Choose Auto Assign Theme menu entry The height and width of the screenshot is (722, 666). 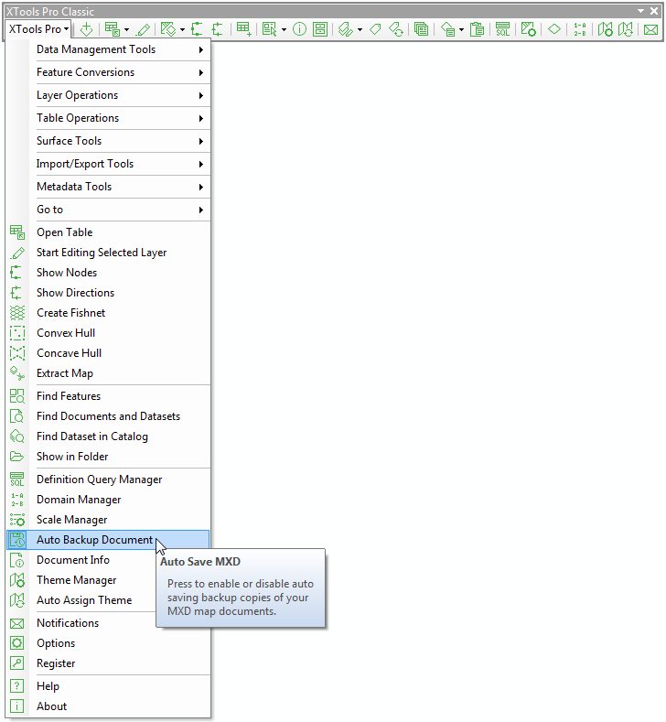coord(81,600)
